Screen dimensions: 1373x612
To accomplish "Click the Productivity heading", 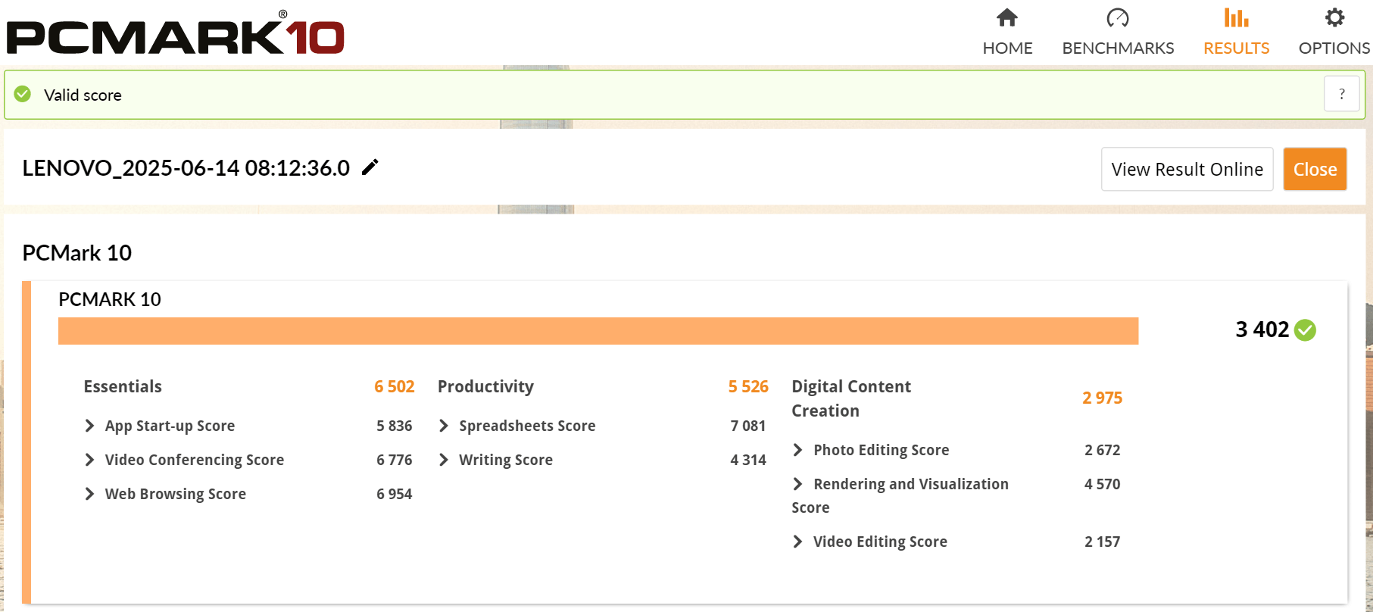I will [x=485, y=386].
